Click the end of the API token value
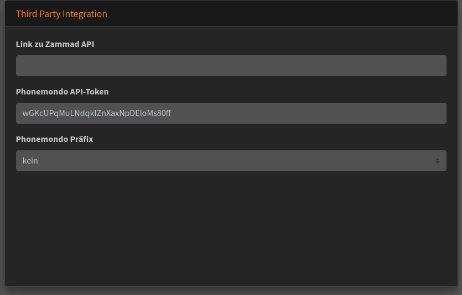This screenshot has width=462, height=295. 171,113
